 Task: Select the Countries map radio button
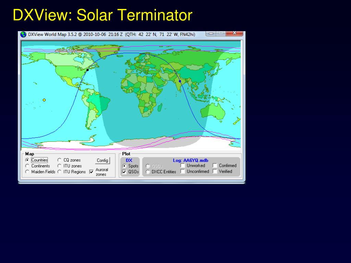[27, 160]
